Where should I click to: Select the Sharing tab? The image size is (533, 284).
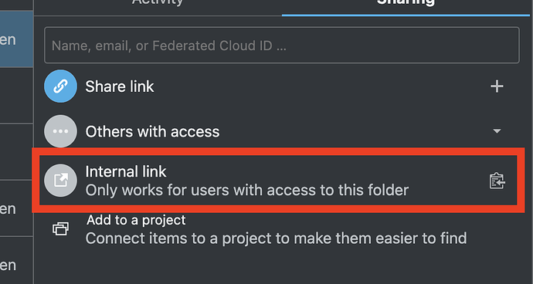click(x=406, y=3)
